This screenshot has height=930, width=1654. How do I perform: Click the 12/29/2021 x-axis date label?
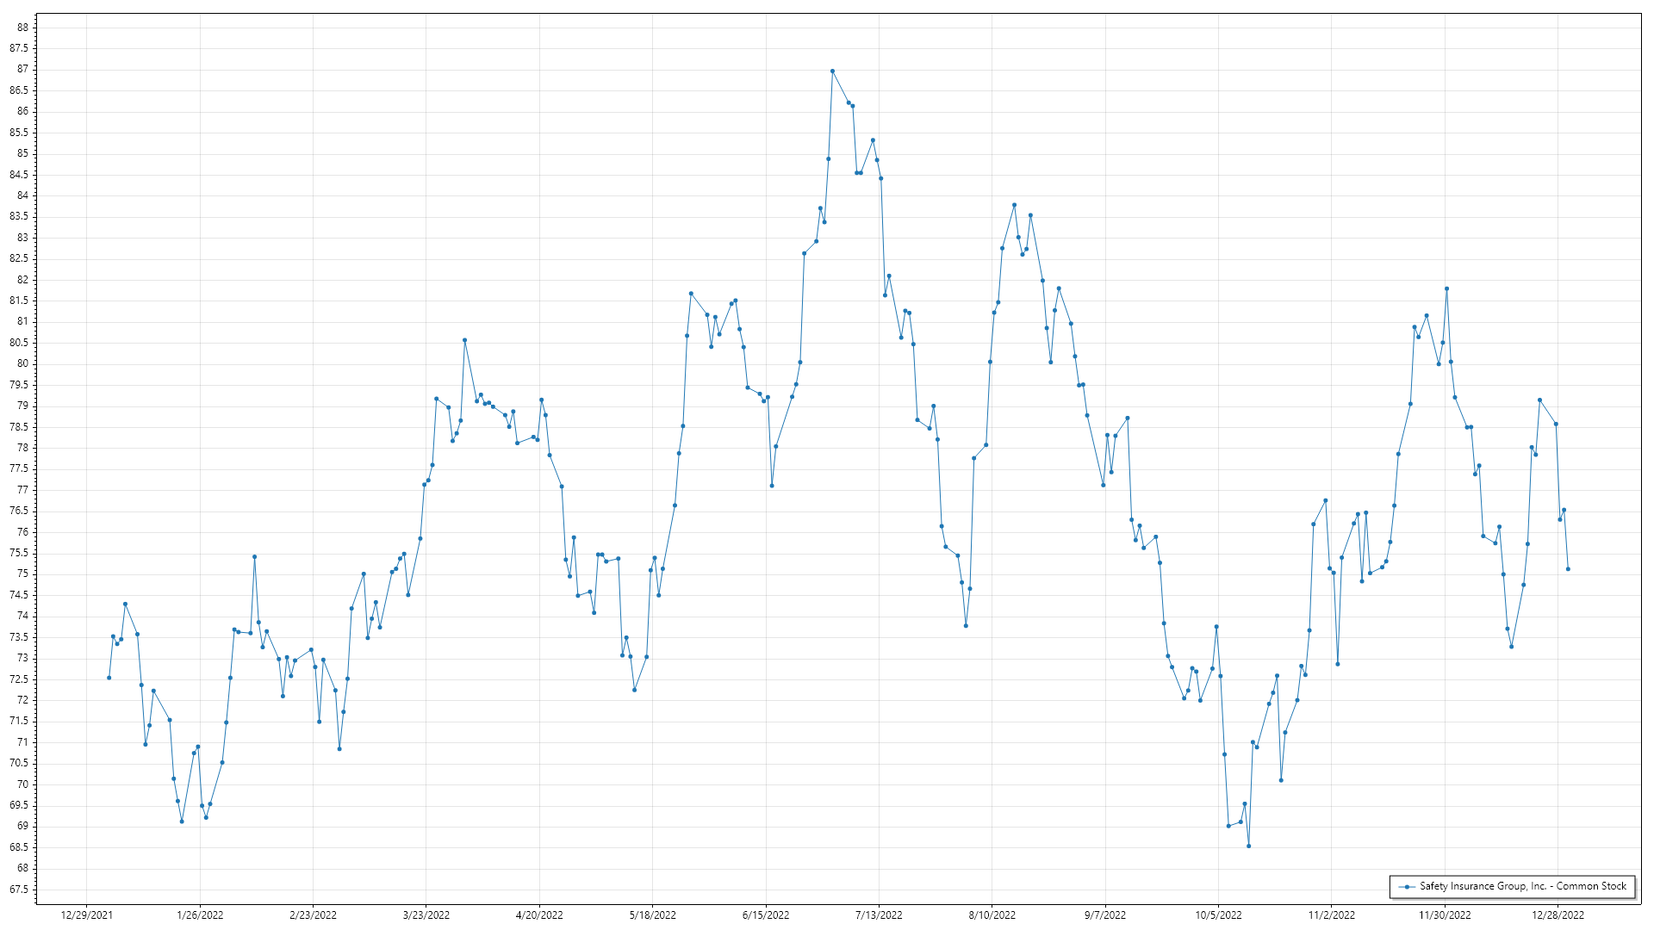[86, 915]
